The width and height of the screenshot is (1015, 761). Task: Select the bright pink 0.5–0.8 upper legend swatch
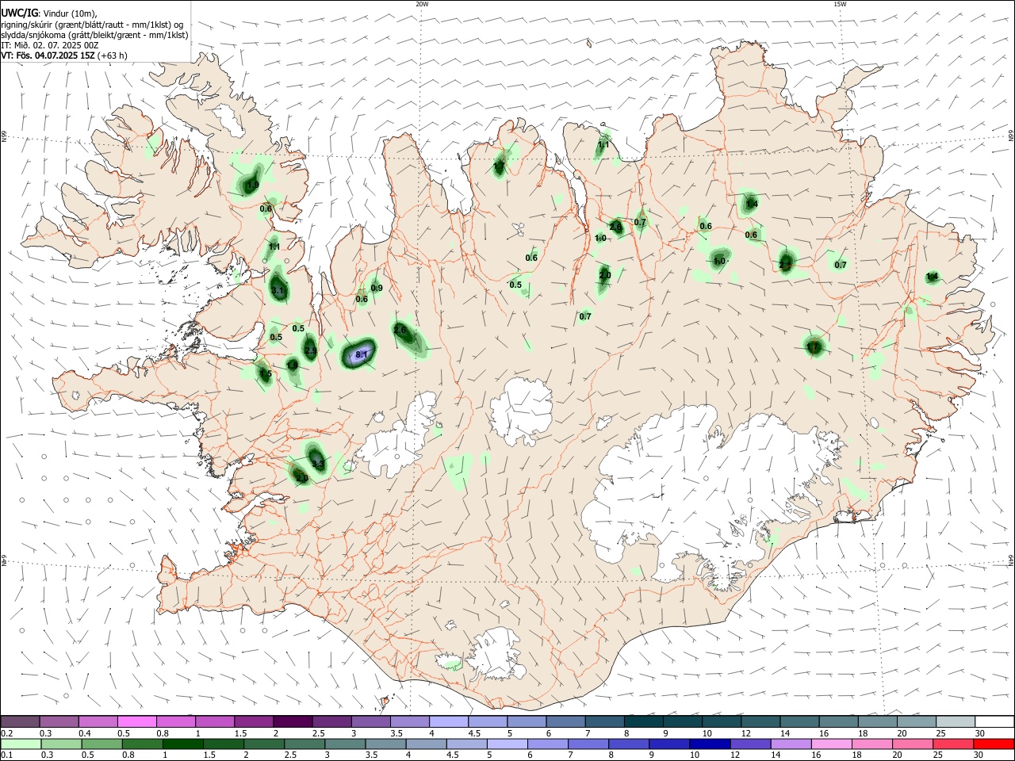pyautogui.click(x=136, y=722)
